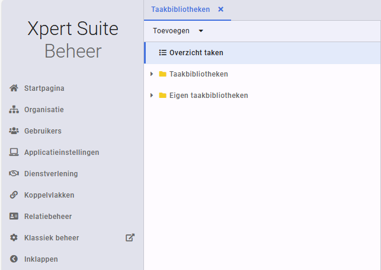
Task: Open Klassiek beheer in the sidebar
Action: [x=52, y=237]
